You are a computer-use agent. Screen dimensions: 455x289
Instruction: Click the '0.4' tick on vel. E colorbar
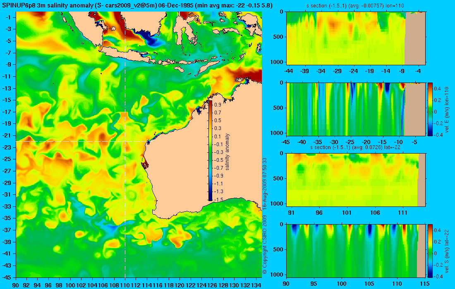437,89
